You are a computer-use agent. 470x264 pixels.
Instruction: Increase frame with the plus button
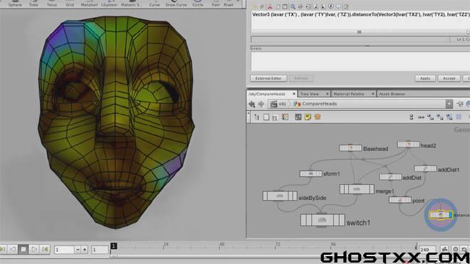point(85,250)
